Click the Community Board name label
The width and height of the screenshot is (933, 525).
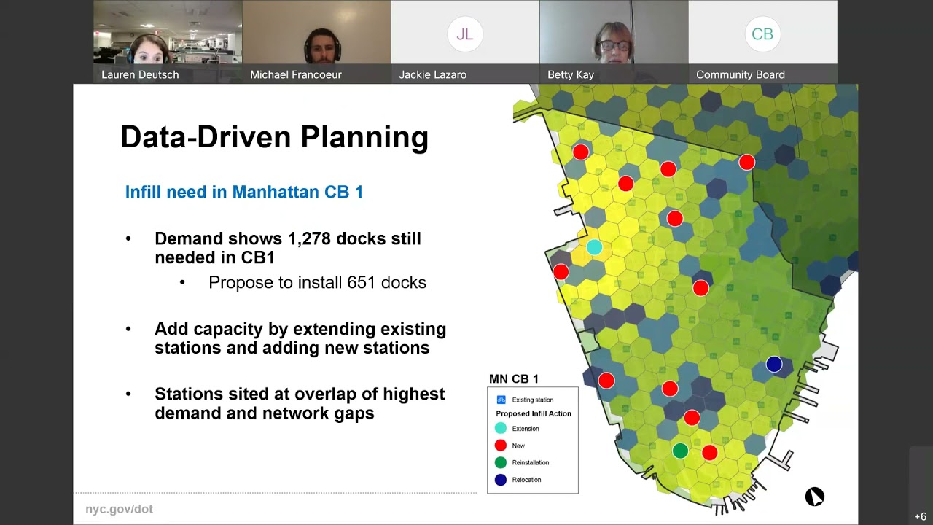pyautogui.click(x=741, y=74)
